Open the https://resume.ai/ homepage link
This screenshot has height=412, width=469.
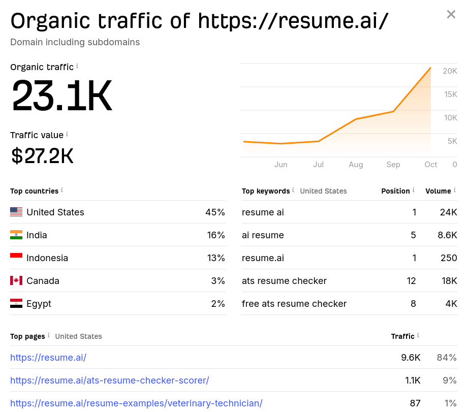coord(48,358)
